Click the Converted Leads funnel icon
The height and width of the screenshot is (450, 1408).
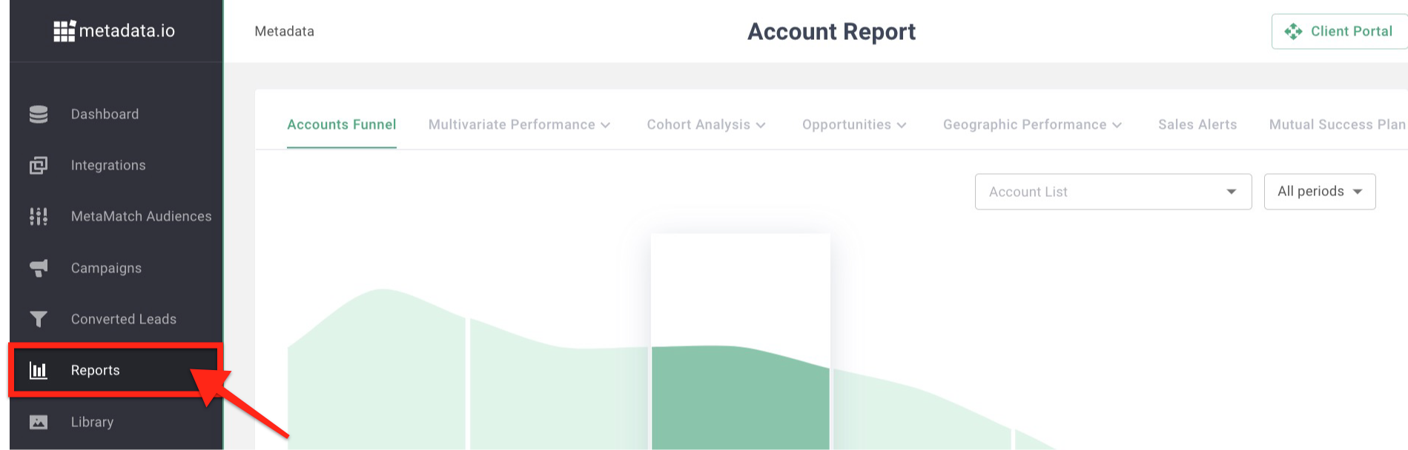[39, 319]
